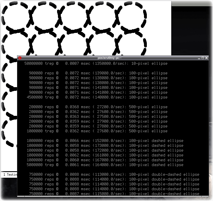The image size is (213, 201).
Task: Minimize the posixru@my-pc terminal window
Action: tap(199, 58)
